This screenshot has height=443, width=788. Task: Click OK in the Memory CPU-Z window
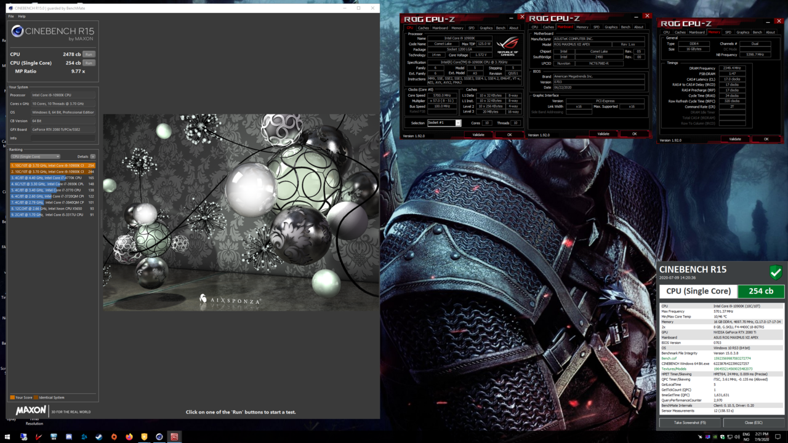766,139
